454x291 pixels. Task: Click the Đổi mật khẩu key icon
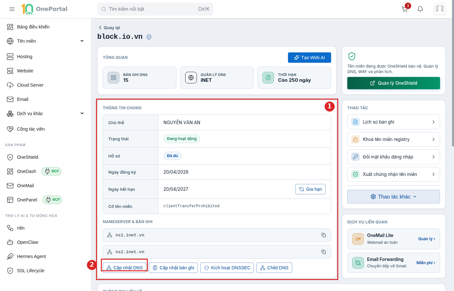(x=355, y=157)
